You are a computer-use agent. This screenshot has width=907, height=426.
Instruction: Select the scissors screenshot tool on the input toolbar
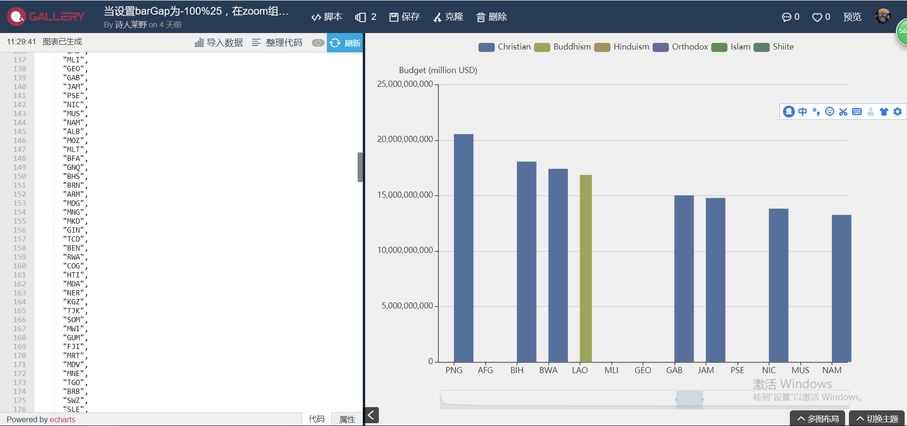pyautogui.click(x=843, y=111)
